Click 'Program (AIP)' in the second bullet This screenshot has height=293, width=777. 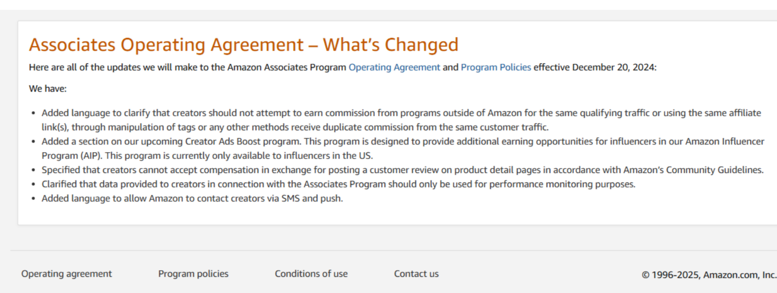(x=72, y=156)
